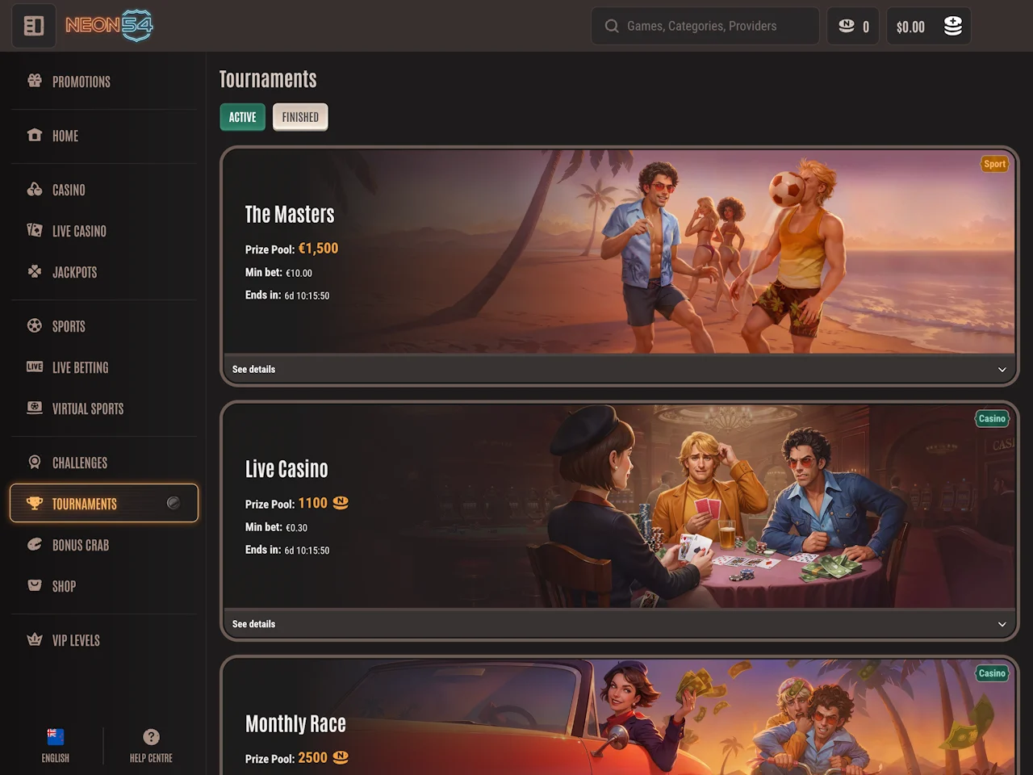Collapse the sidebar panel icon
1033x775 pixels.
coord(34,26)
